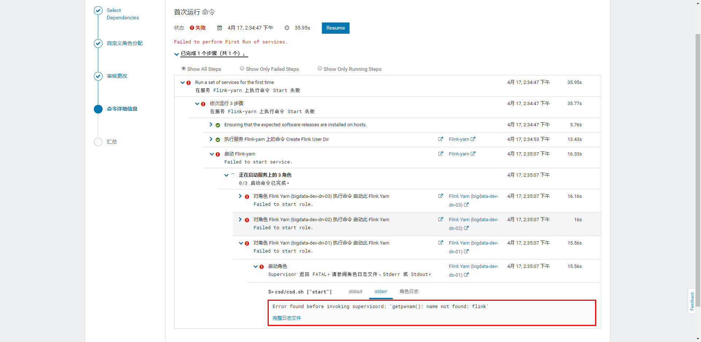
Task: Open the external link icon beside 启动 Flink-yarn row
Action: [441, 154]
